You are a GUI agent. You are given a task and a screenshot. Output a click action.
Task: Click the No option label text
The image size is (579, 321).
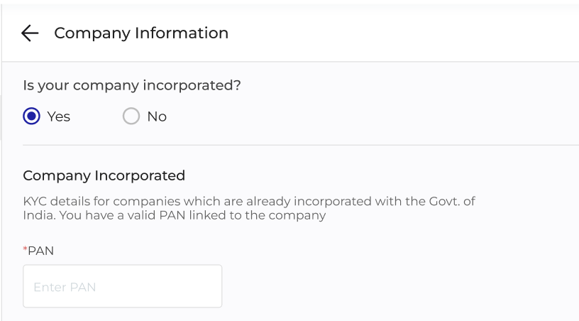tap(157, 116)
